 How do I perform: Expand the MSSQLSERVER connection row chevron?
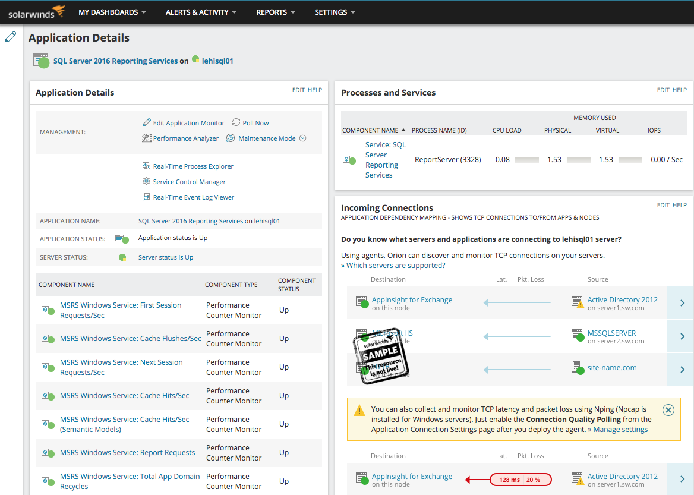[682, 336]
